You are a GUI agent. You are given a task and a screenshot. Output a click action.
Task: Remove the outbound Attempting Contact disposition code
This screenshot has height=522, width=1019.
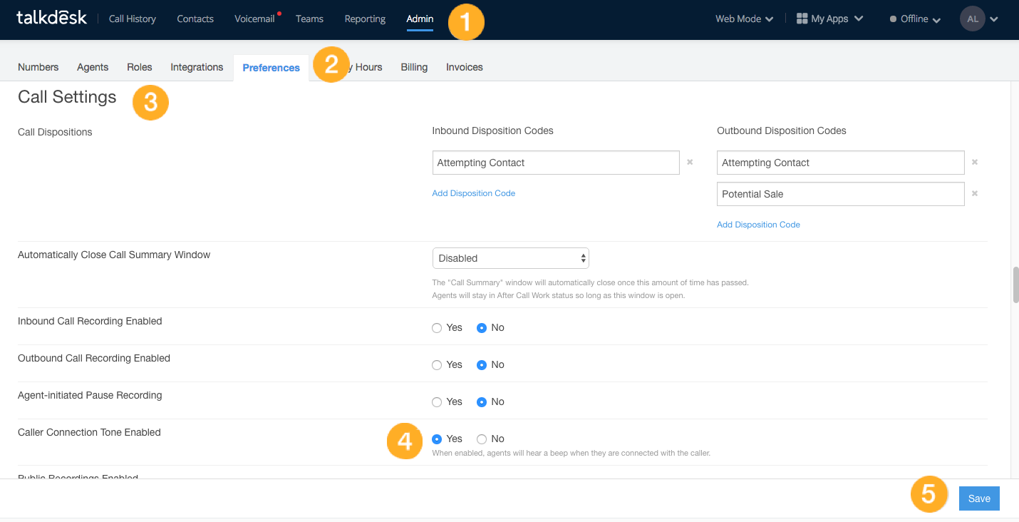(975, 163)
